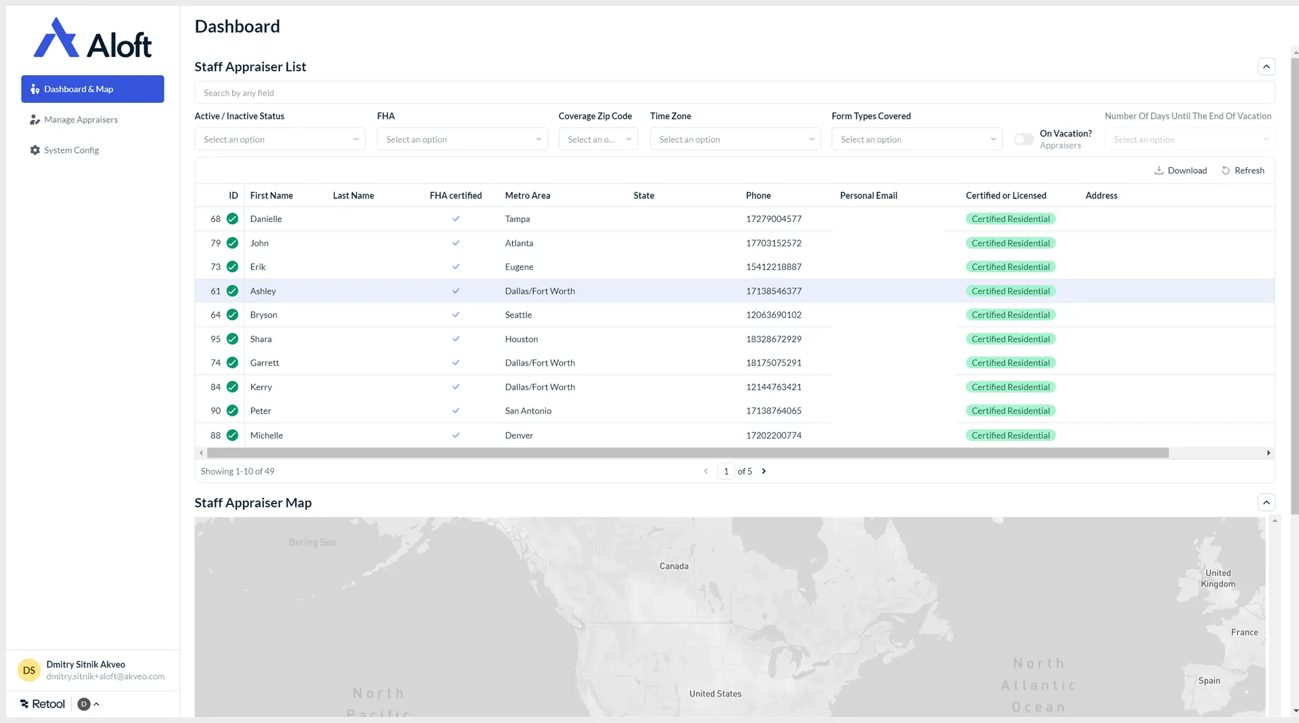
Task: Collapse the Staff Appraiser List section
Action: tap(1267, 66)
